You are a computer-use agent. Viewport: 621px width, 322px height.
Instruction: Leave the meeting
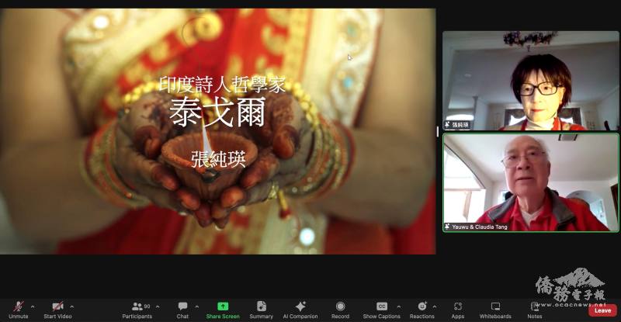tap(602, 310)
